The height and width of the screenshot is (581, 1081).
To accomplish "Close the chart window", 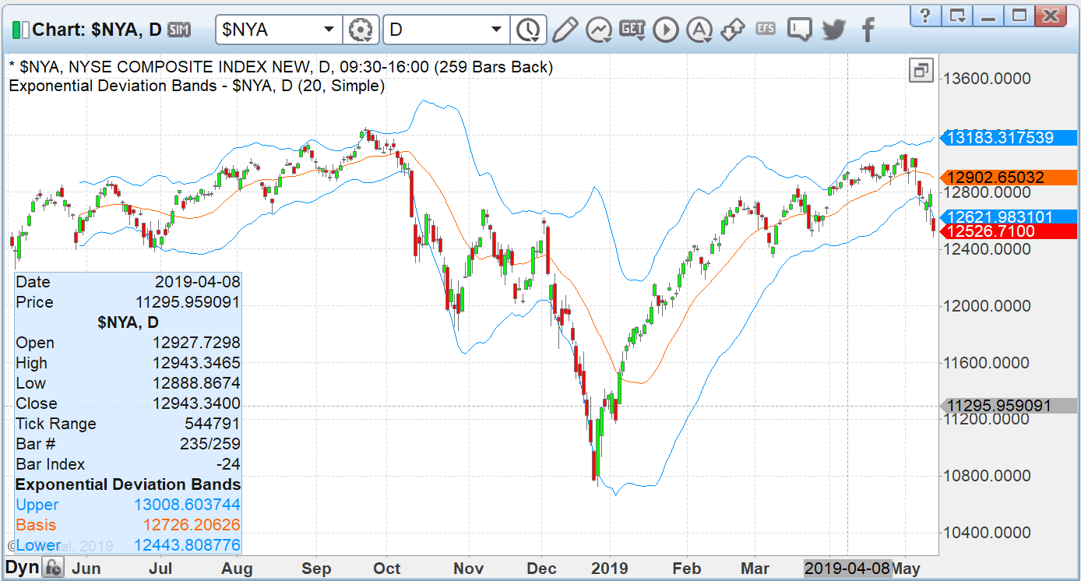I will [x=1051, y=15].
